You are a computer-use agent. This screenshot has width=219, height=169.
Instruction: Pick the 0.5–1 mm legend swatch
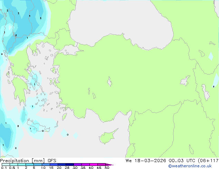pos(14,165)
